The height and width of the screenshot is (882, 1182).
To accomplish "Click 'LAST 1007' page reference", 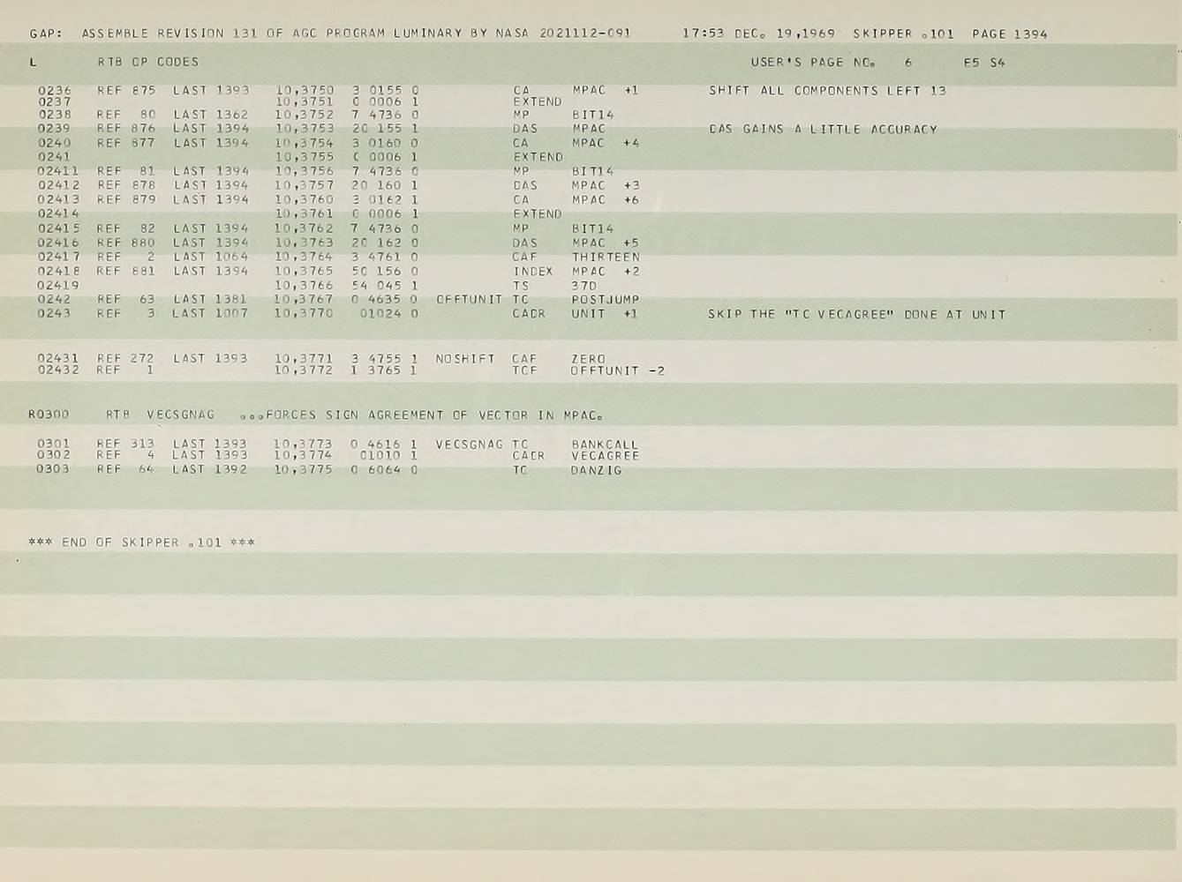I will [x=210, y=313].
